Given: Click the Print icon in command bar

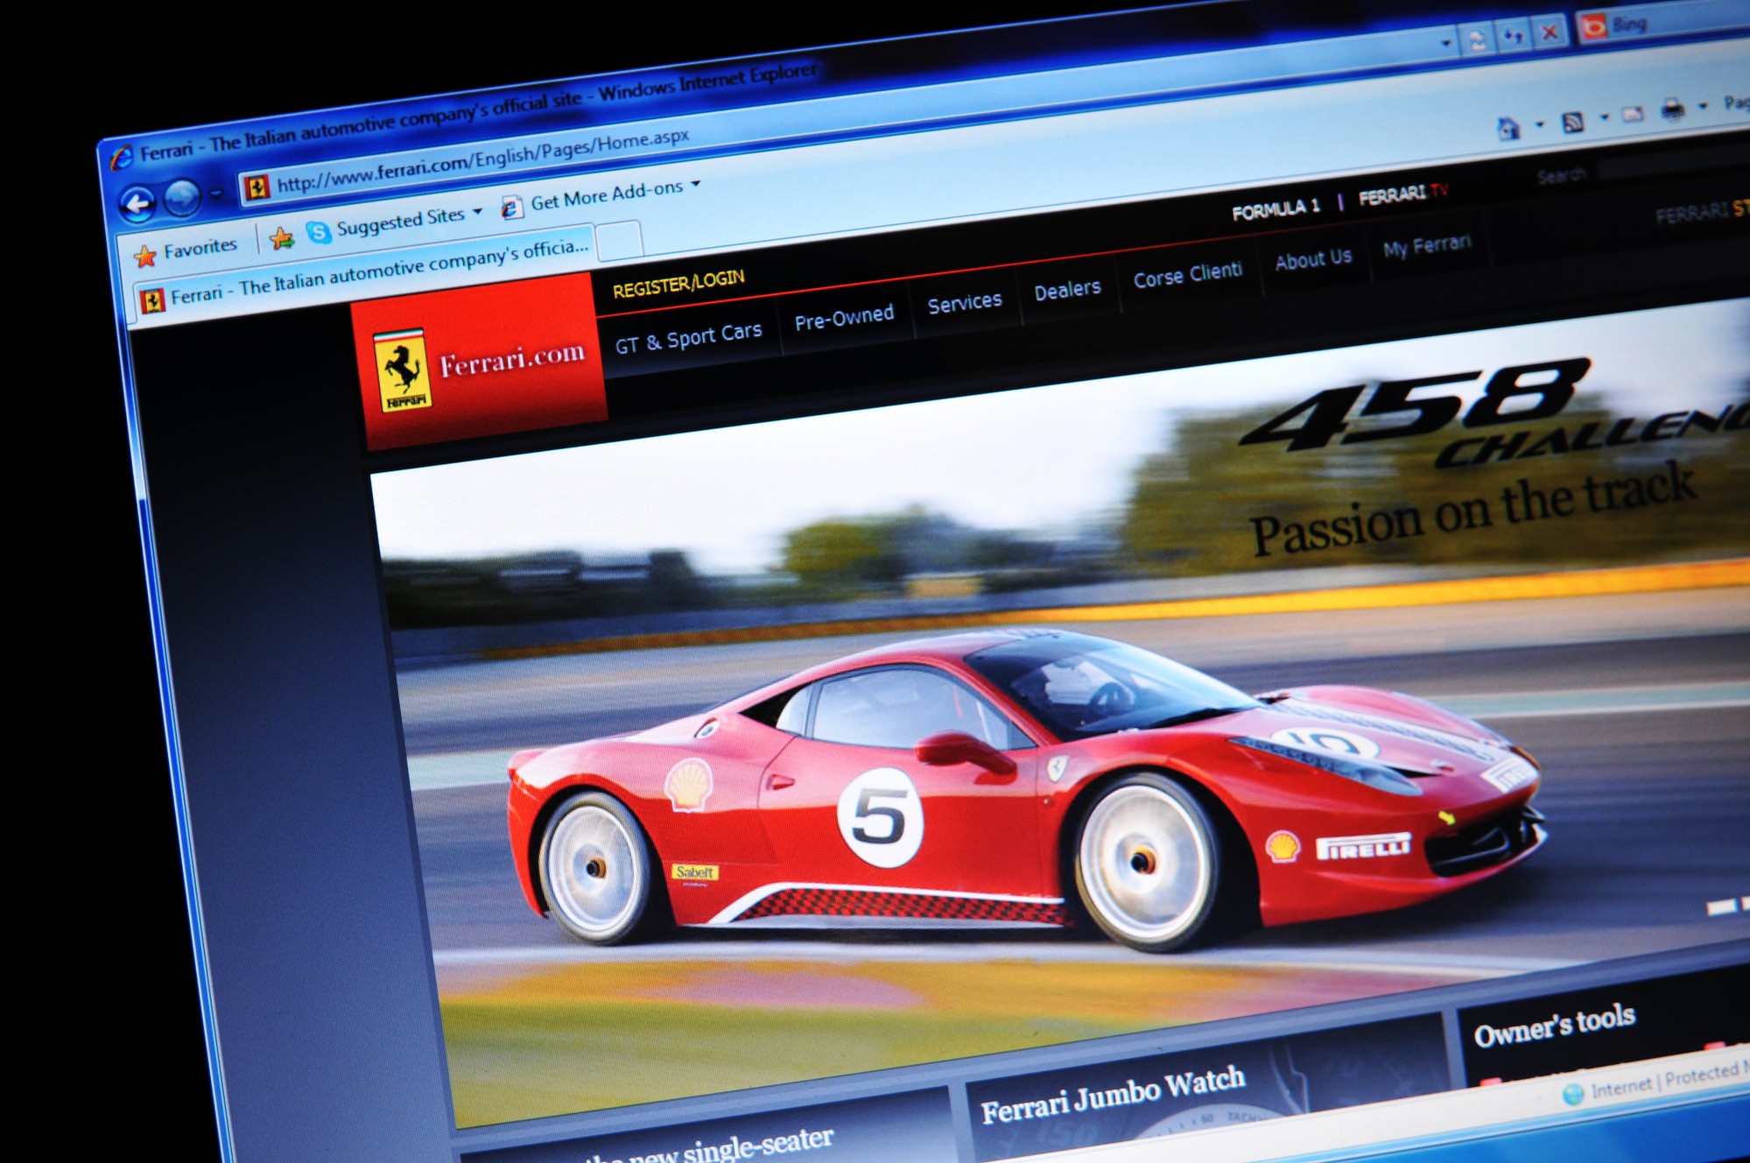Looking at the screenshot, I should 1672,109.
